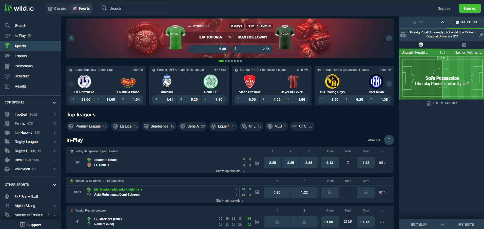Open the Schedule clock page
Viewport: 484px width, 229px height.
point(31,76)
